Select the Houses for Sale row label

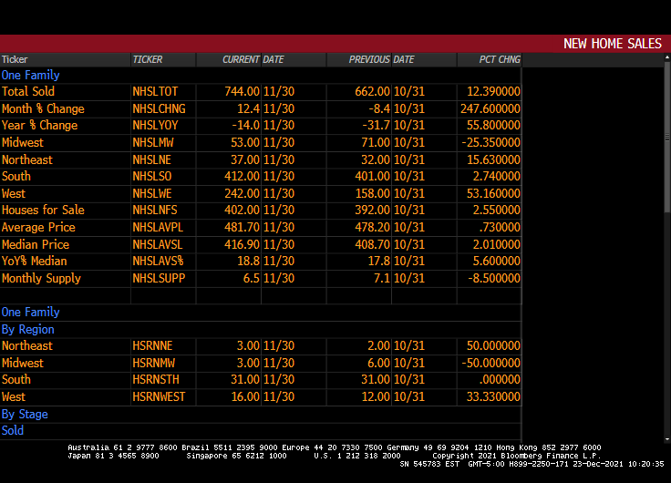(x=43, y=211)
